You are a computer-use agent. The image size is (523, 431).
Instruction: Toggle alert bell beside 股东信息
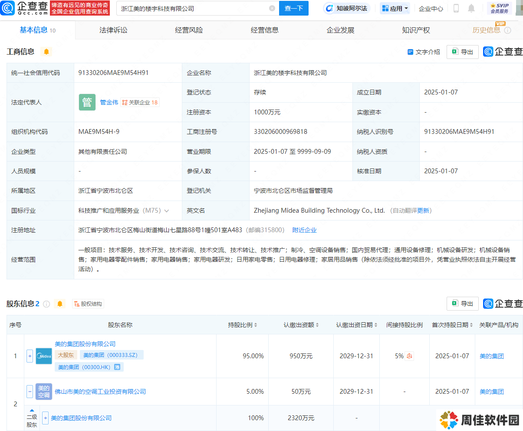pyautogui.click(x=60, y=304)
